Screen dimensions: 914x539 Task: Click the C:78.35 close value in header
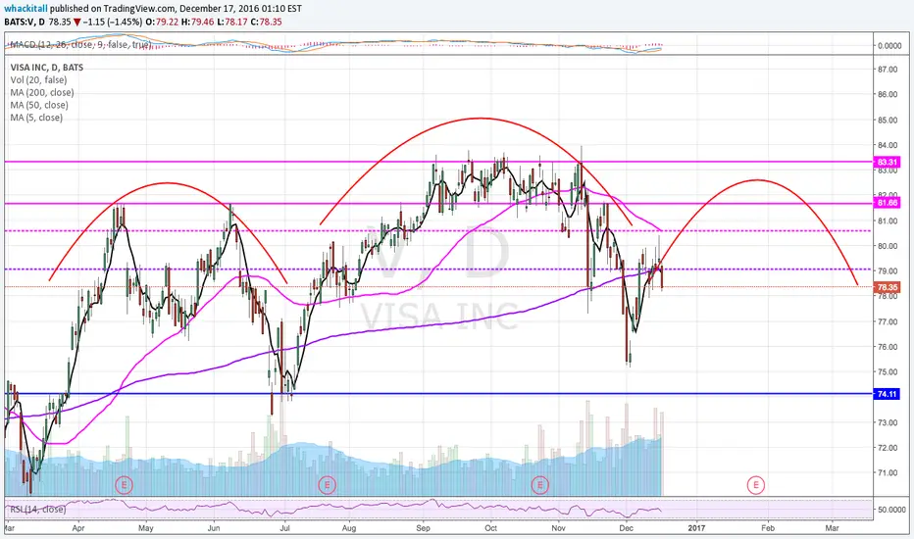[267, 23]
